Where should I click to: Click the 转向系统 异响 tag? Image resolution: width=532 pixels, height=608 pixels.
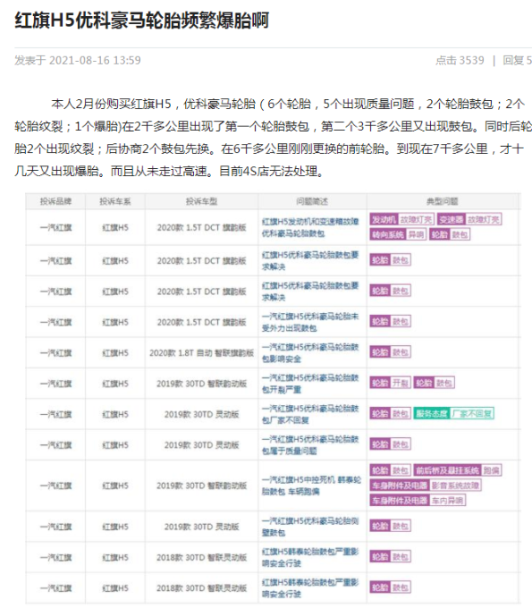point(398,234)
